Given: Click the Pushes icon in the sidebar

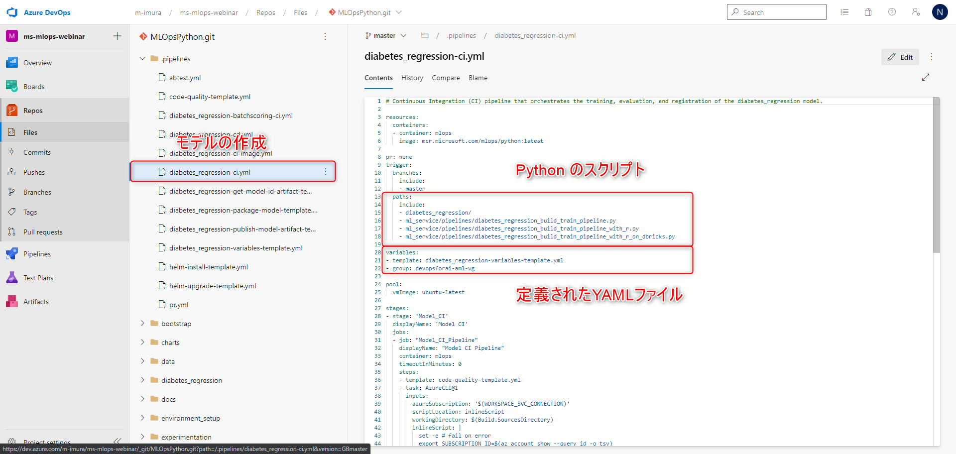Looking at the screenshot, I should [11, 172].
